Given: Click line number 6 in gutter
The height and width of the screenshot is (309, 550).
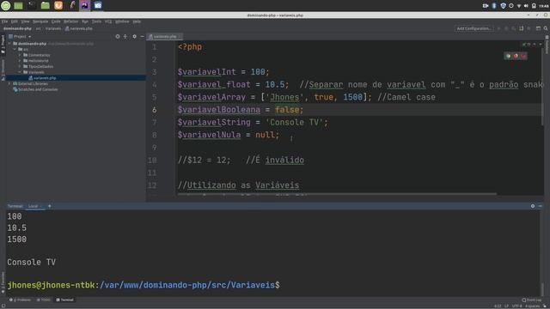Looking at the screenshot, I should click(x=155, y=110).
